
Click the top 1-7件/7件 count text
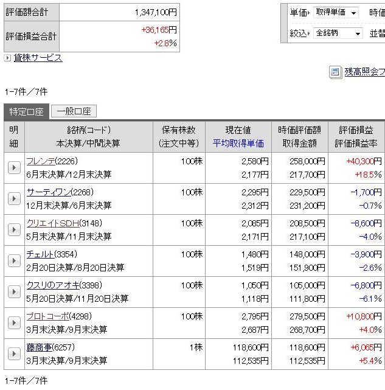click(x=26, y=92)
